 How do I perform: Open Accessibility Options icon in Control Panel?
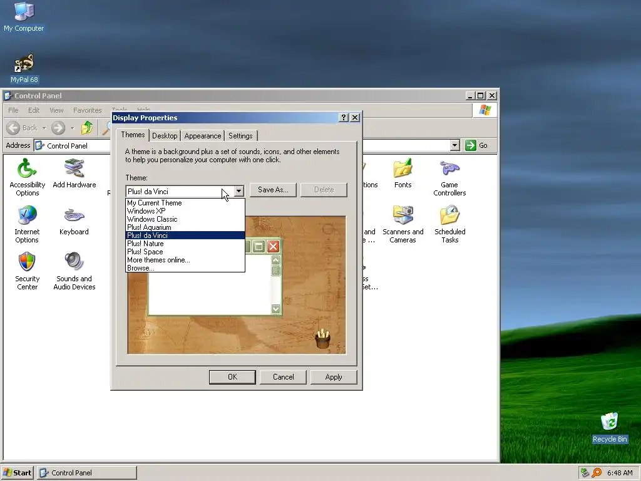27,177
